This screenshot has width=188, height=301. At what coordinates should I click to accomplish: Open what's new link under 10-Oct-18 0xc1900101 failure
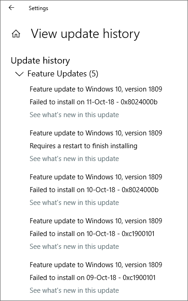[74, 247]
